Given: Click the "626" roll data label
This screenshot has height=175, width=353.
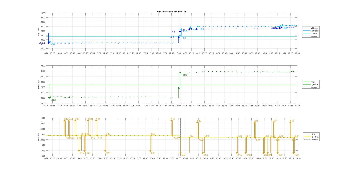Looking at the screenshot, I should pyautogui.click(x=153, y=134).
